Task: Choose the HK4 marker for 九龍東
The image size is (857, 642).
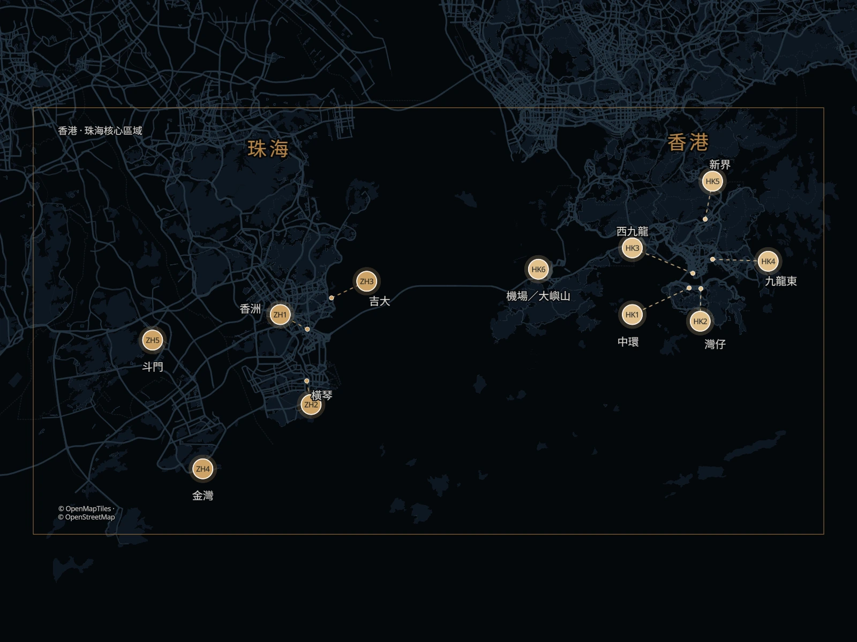Action: click(x=768, y=261)
